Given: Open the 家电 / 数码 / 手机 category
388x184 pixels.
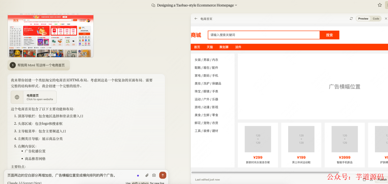Looking at the screenshot, I should tap(206, 75).
